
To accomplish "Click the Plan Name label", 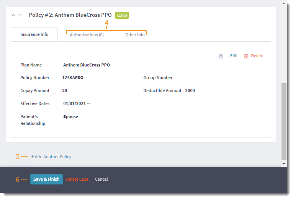I will [x=31, y=65].
